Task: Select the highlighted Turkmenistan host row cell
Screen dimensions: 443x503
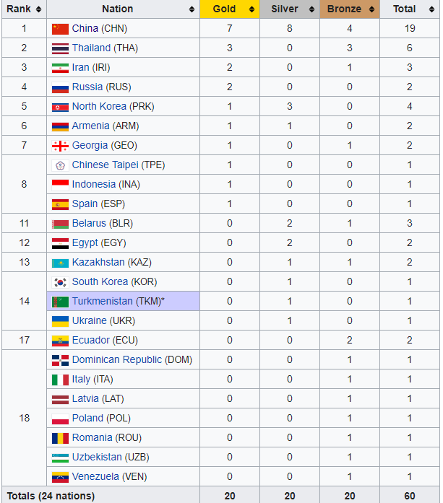Action: (124, 301)
